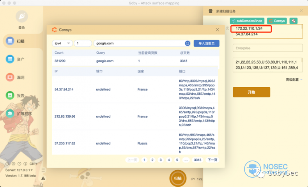Screen dimensions: 308x187
Task: Jump to last page 3313 in pagination
Action: point(198,160)
